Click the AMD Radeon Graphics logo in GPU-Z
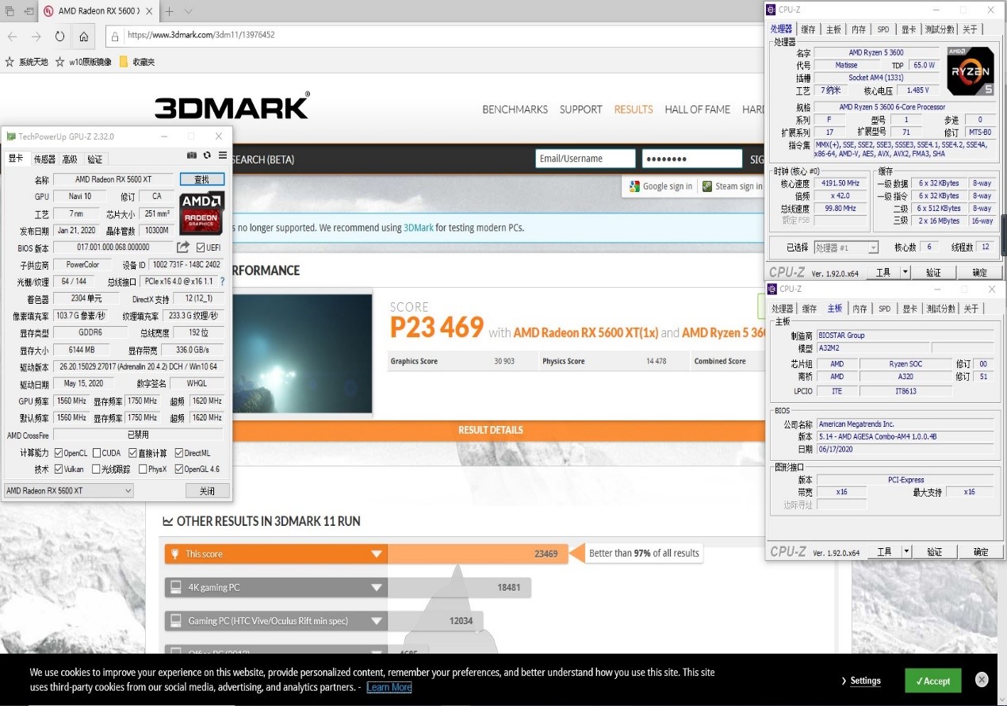 tap(202, 212)
